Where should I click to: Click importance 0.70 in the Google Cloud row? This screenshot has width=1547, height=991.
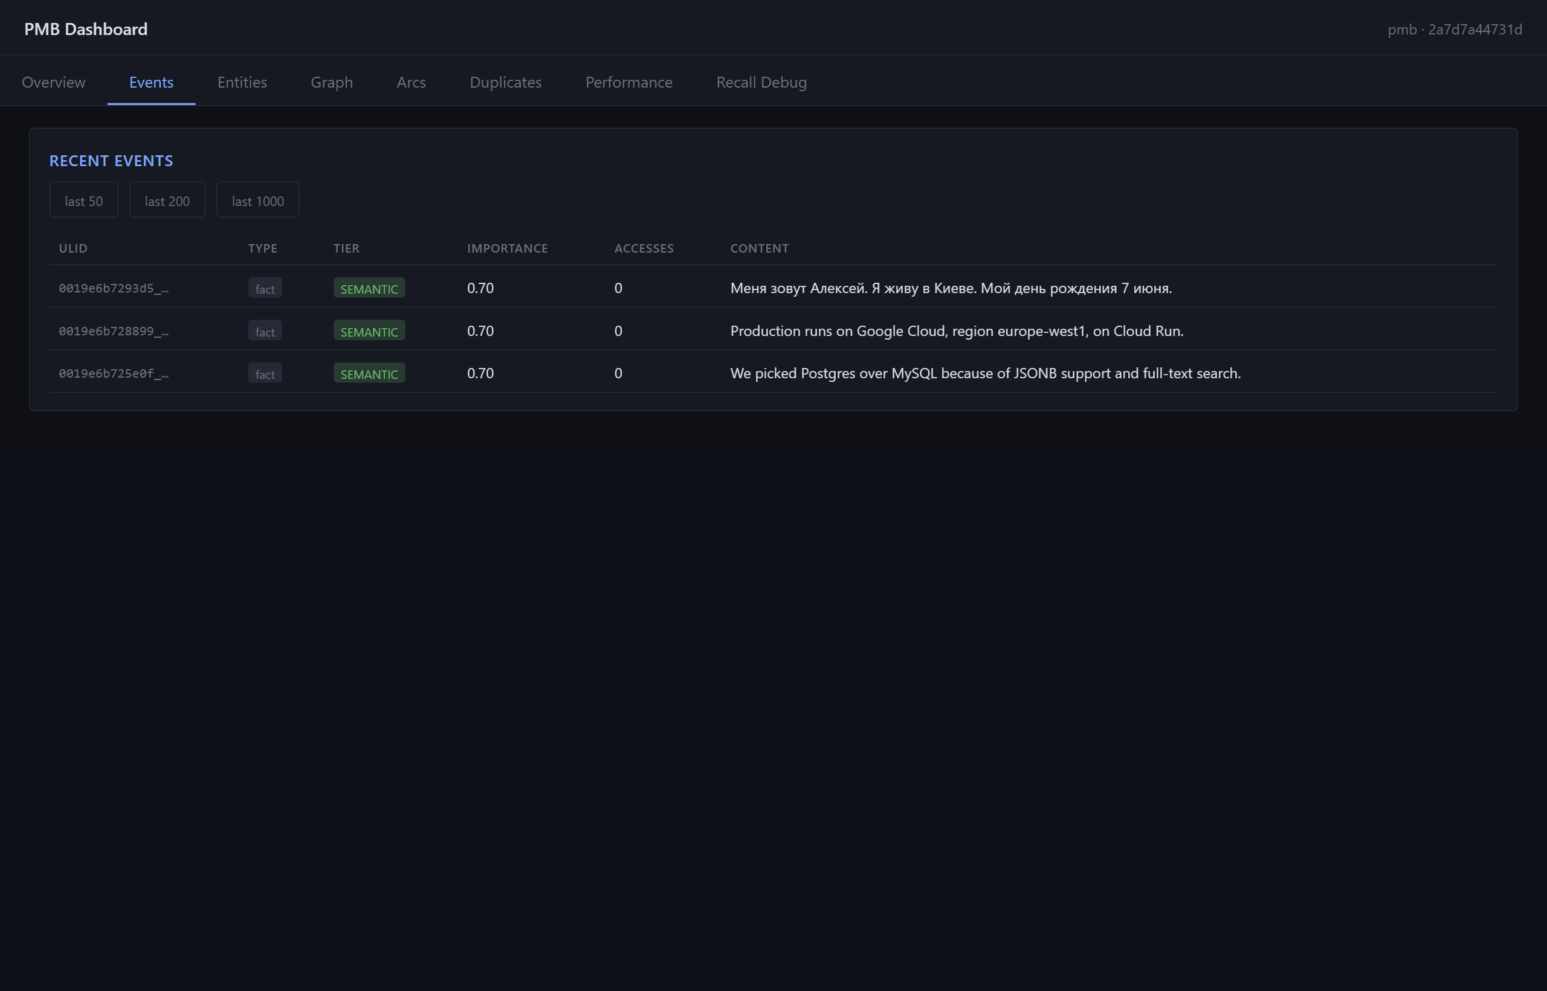click(480, 331)
